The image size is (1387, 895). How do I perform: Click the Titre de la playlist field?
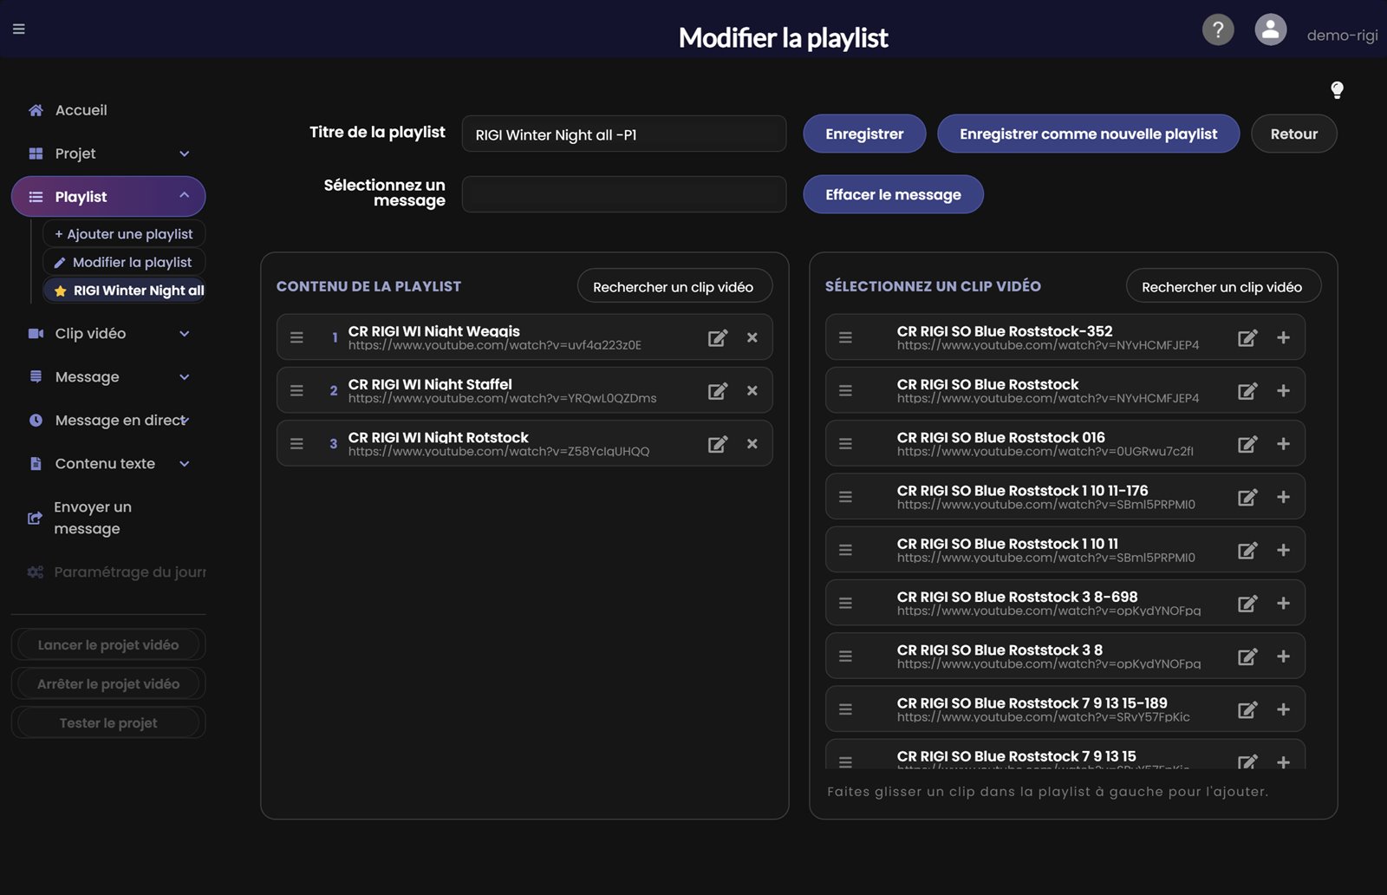coord(624,134)
